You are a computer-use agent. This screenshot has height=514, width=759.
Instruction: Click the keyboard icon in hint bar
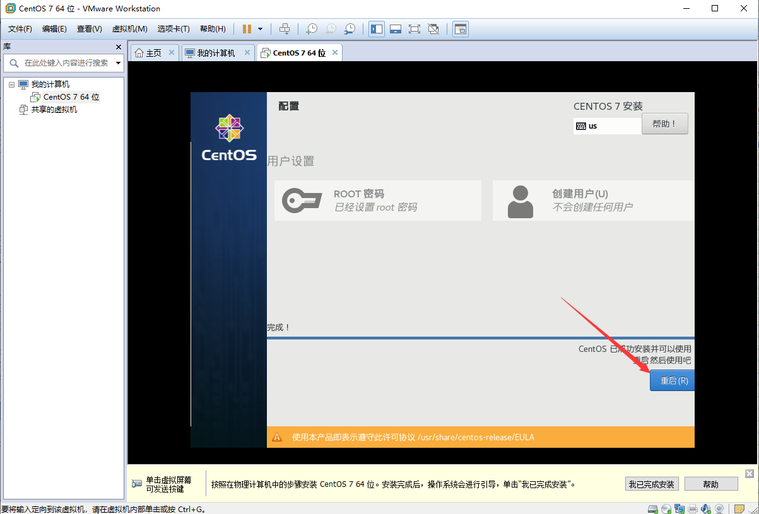[137, 484]
